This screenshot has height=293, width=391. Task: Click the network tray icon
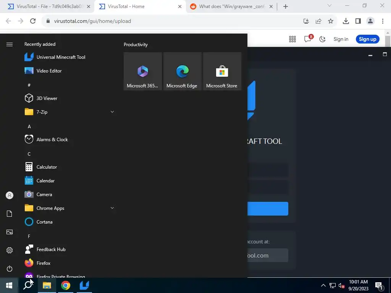click(333, 285)
